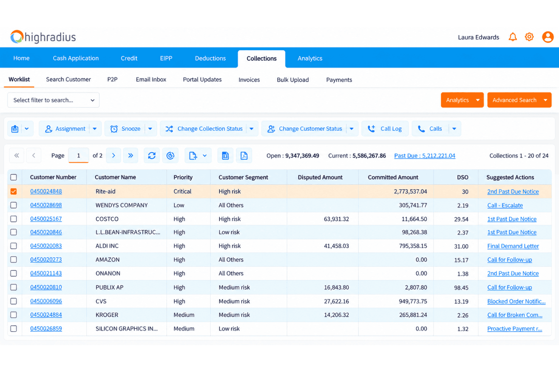Expand the Change Customer Status dropdown arrow
Viewport: 559px width, 372px height.
352,129
